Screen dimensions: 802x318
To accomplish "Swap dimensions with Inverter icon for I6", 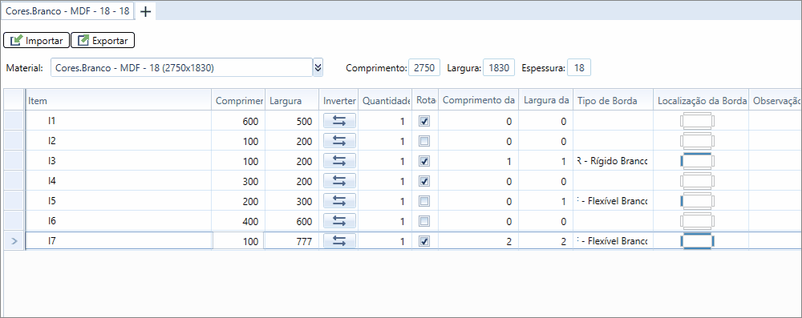I will pyautogui.click(x=339, y=220).
